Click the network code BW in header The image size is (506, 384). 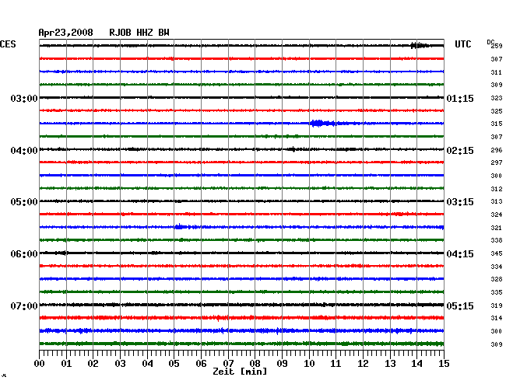click(x=163, y=33)
